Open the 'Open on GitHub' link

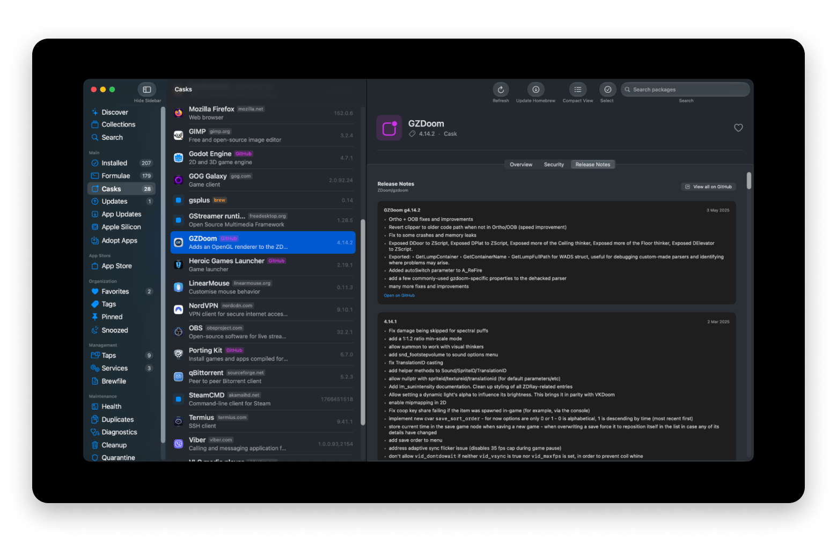point(399,296)
